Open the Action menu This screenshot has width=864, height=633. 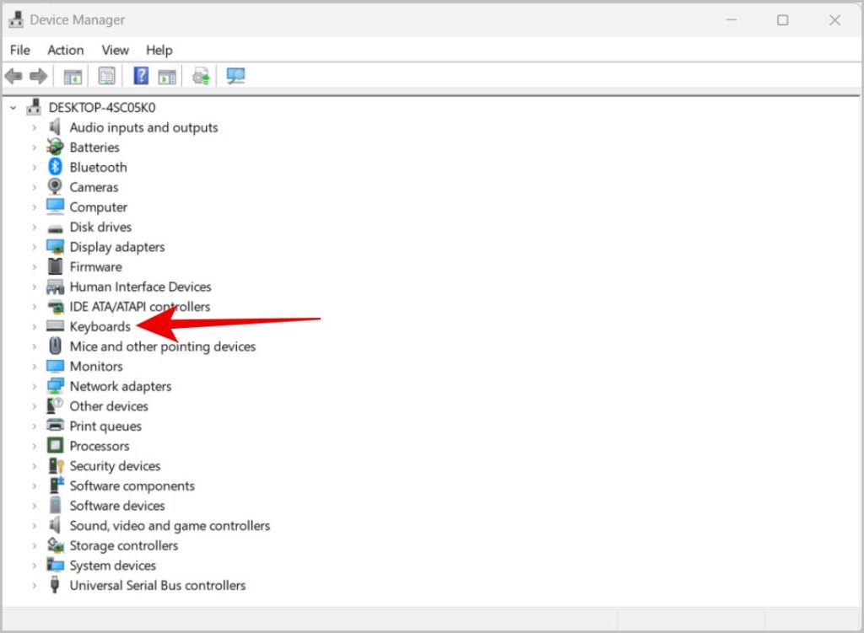[66, 50]
